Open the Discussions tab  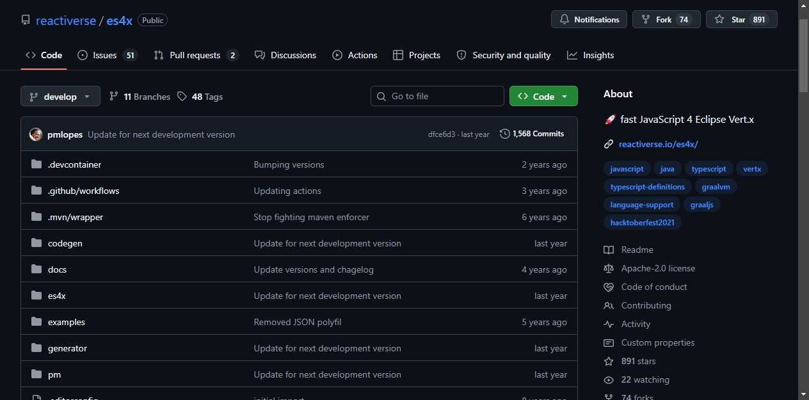pyautogui.click(x=285, y=55)
